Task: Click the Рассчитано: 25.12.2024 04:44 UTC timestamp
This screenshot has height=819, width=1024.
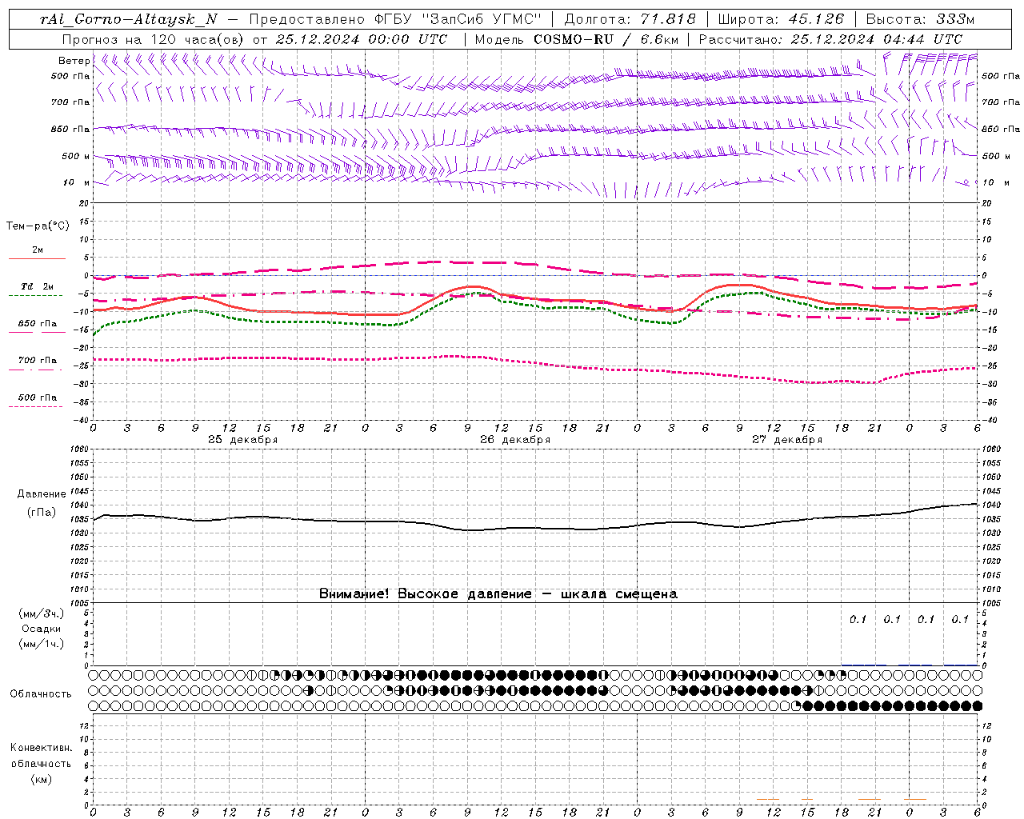Action: coord(830,39)
